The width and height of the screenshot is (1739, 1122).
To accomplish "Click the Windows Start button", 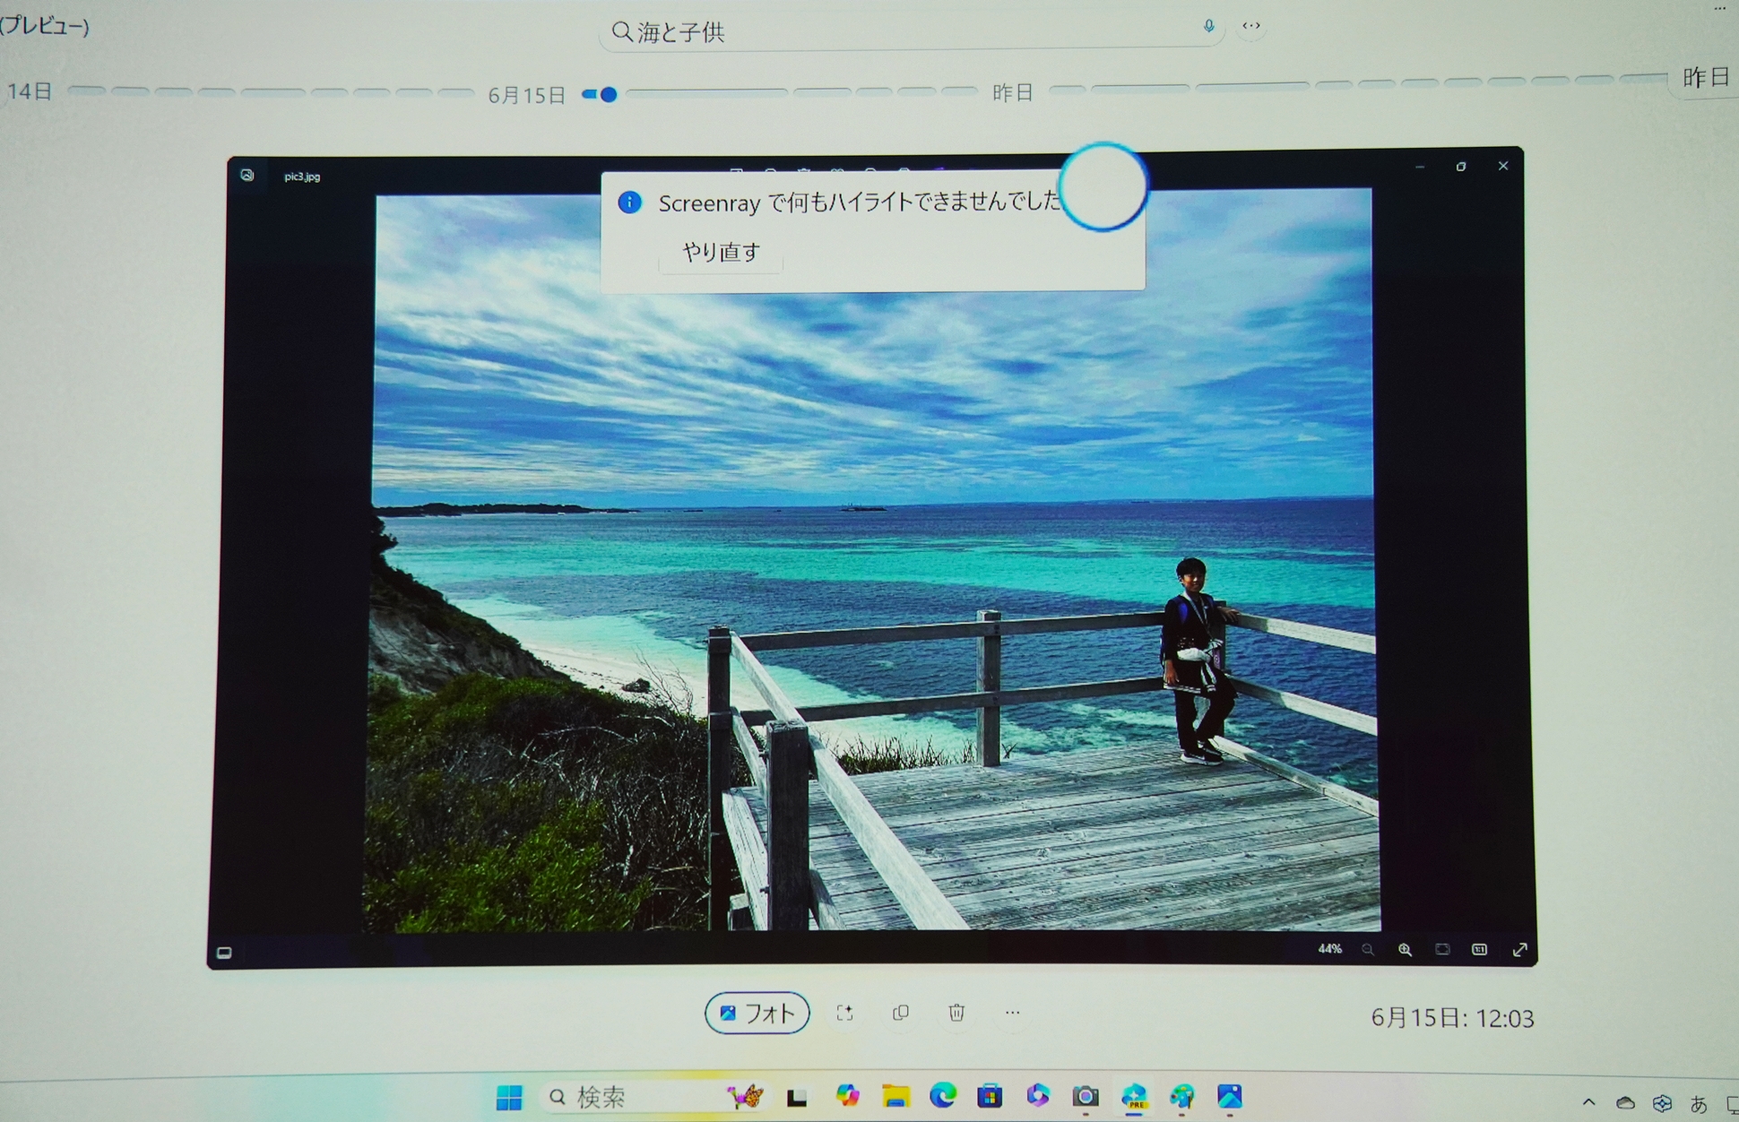I will click(x=509, y=1097).
